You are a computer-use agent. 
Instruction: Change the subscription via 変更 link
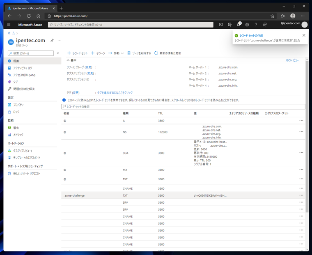[90, 73]
